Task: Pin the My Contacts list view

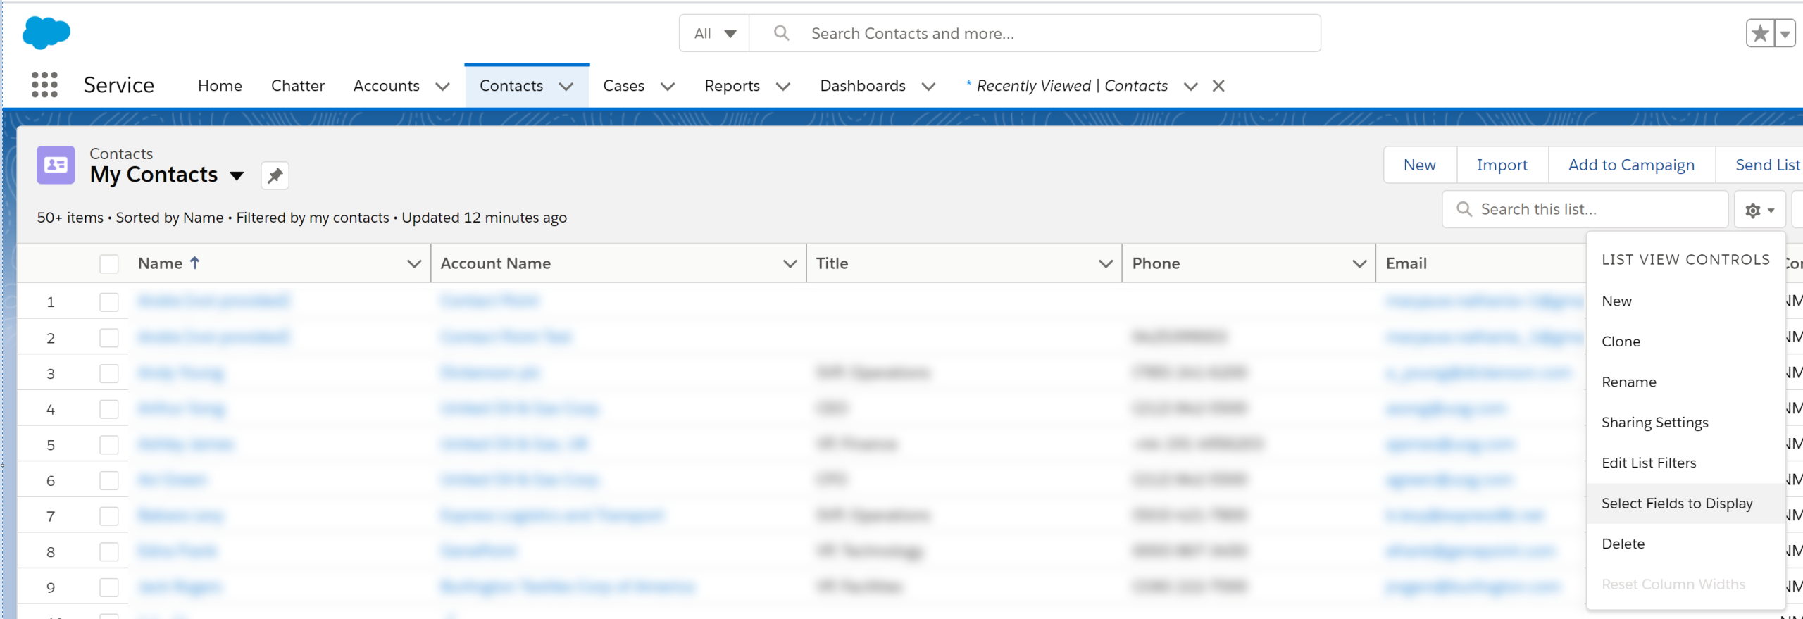Action: pos(275,175)
